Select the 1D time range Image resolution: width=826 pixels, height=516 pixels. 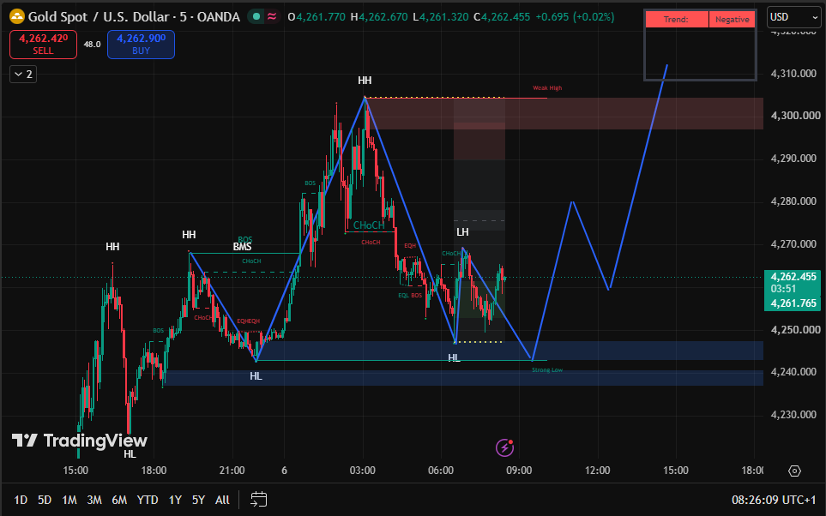[x=21, y=500]
